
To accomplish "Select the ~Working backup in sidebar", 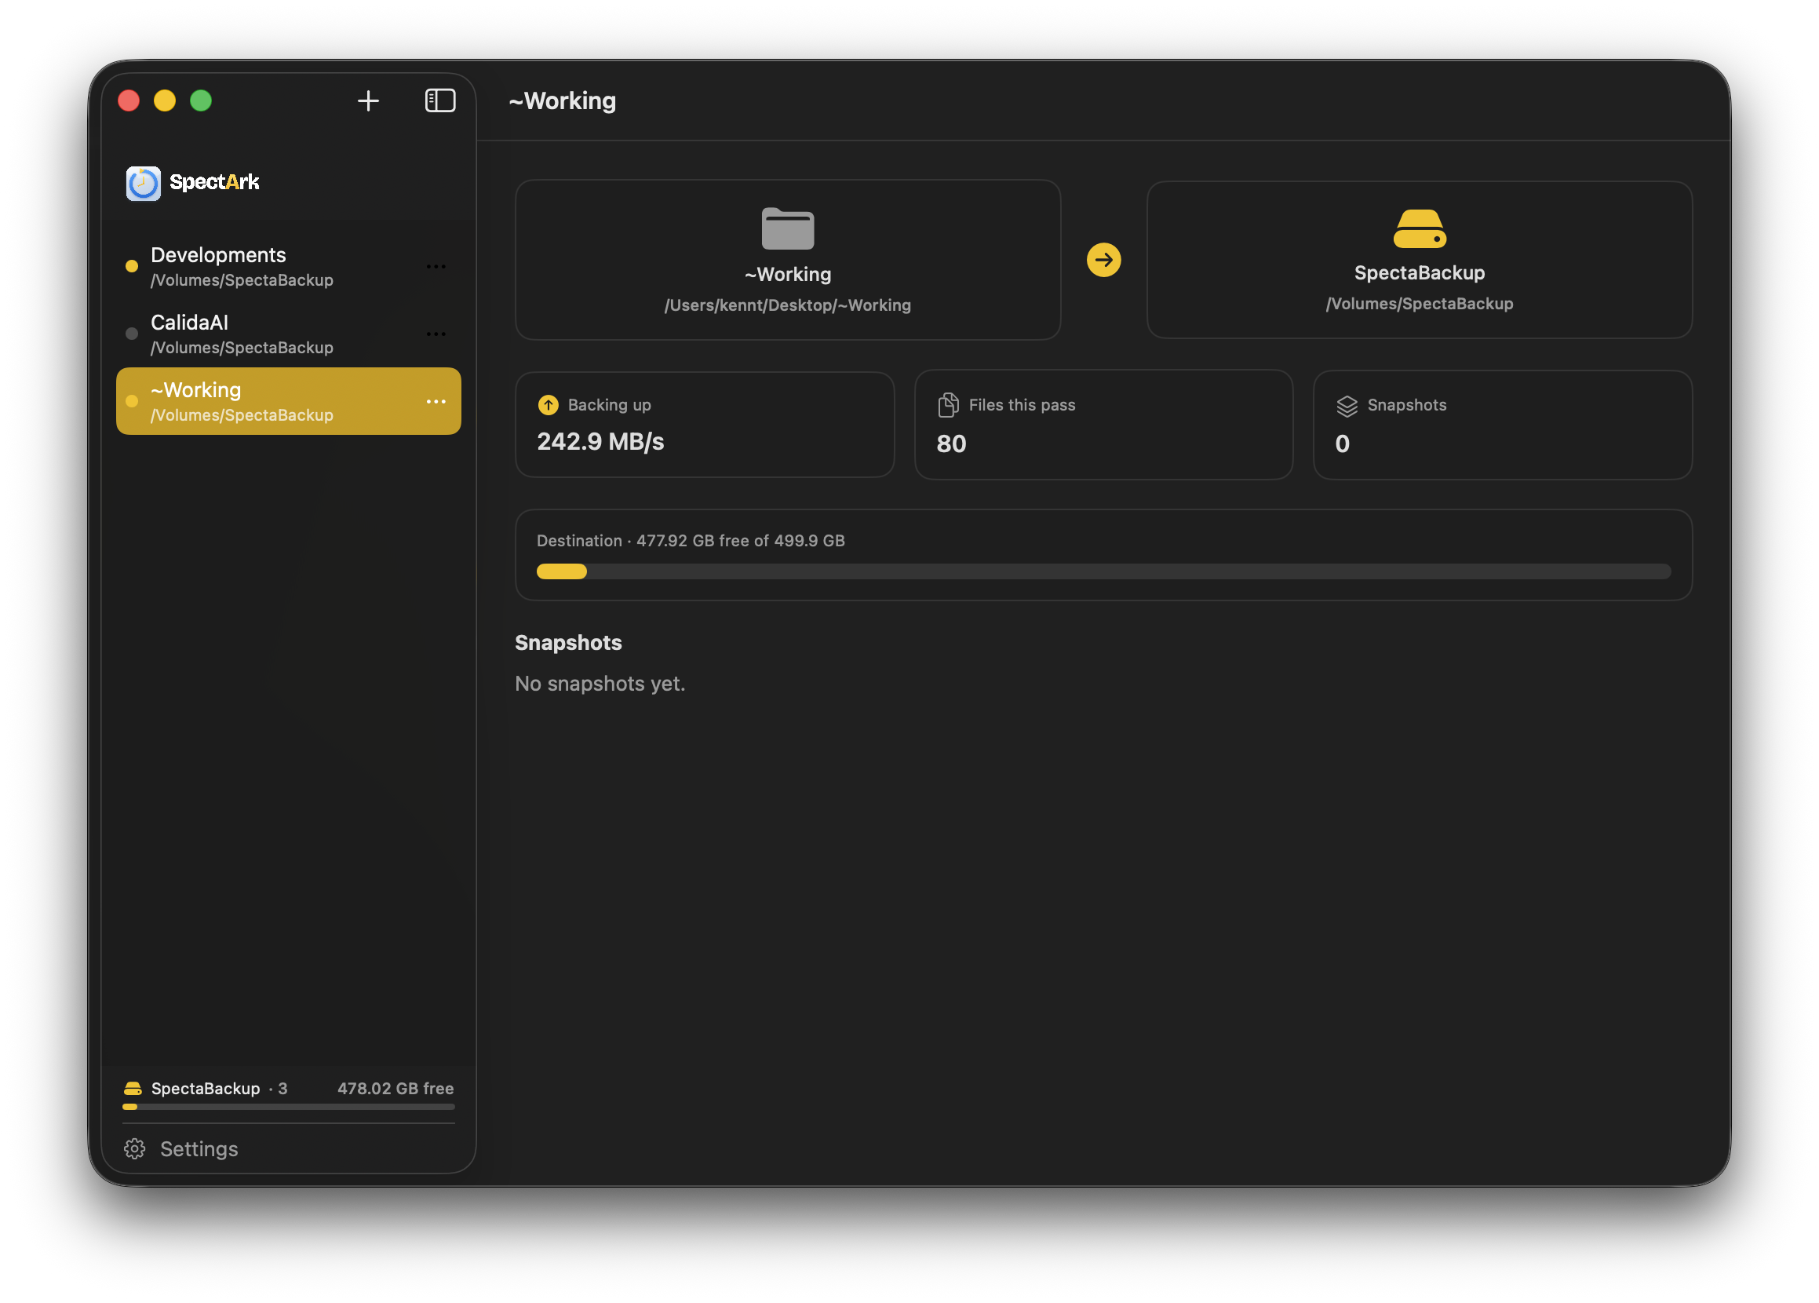I will [289, 401].
